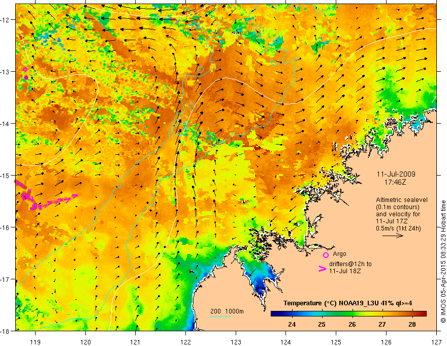Viewport: 447px width, 346px height.
Task: Click the '24' colour bar tick label
Action: pyautogui.click(x=292, y=324)
